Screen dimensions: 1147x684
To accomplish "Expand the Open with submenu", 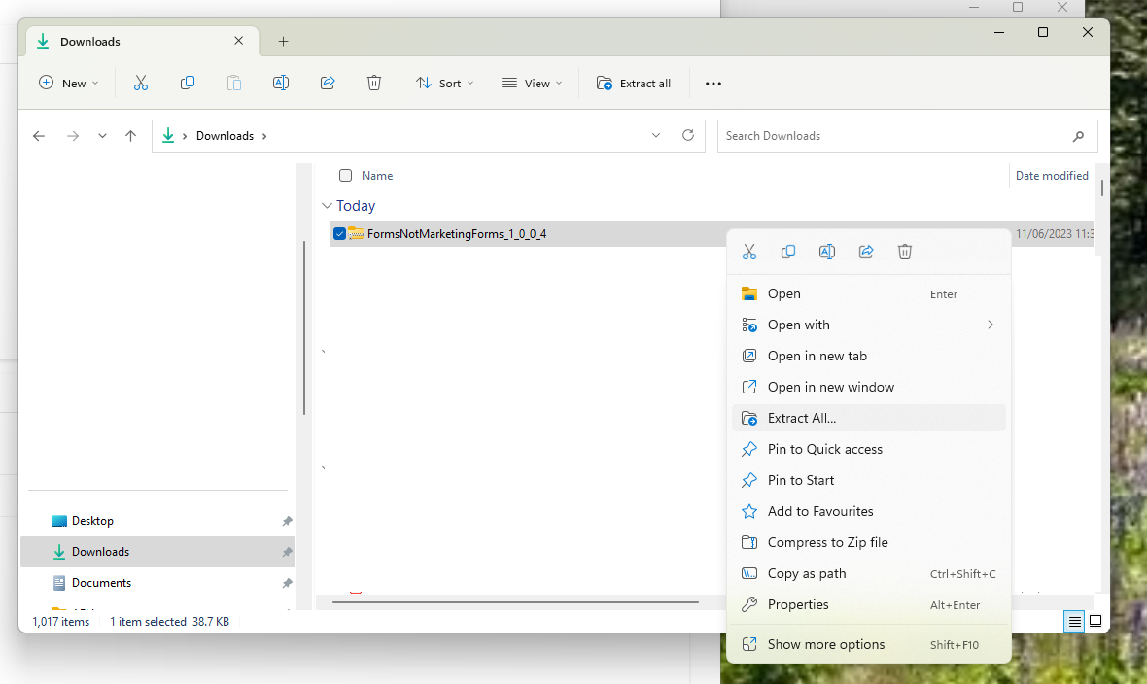I will 991,325.
